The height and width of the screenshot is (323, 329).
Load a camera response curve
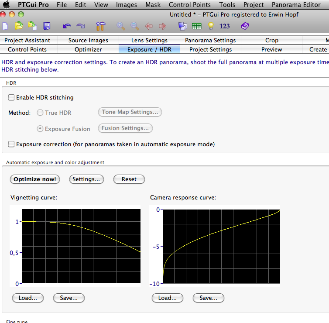(168, 298)
